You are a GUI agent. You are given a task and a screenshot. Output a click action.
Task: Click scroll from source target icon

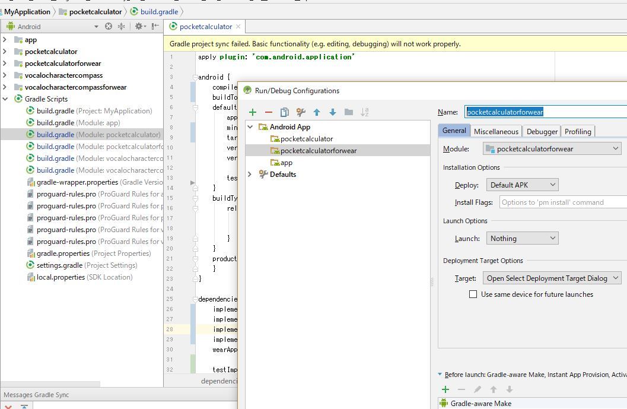pyautogui.click(x=109, y=26)
